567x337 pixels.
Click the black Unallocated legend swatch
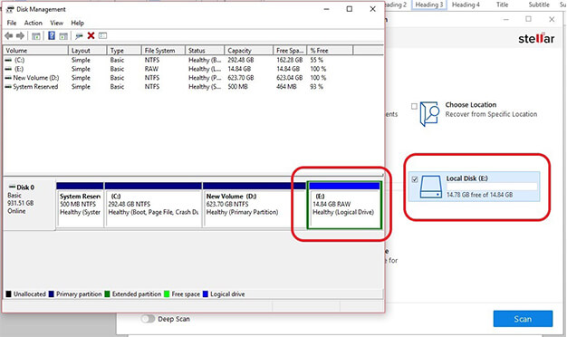coord(8,294)
